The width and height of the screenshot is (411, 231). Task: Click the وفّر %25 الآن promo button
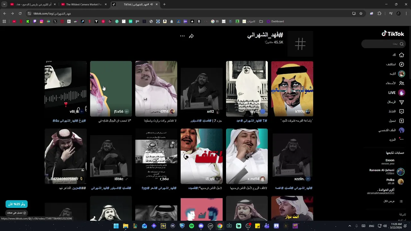pos(16,204)
